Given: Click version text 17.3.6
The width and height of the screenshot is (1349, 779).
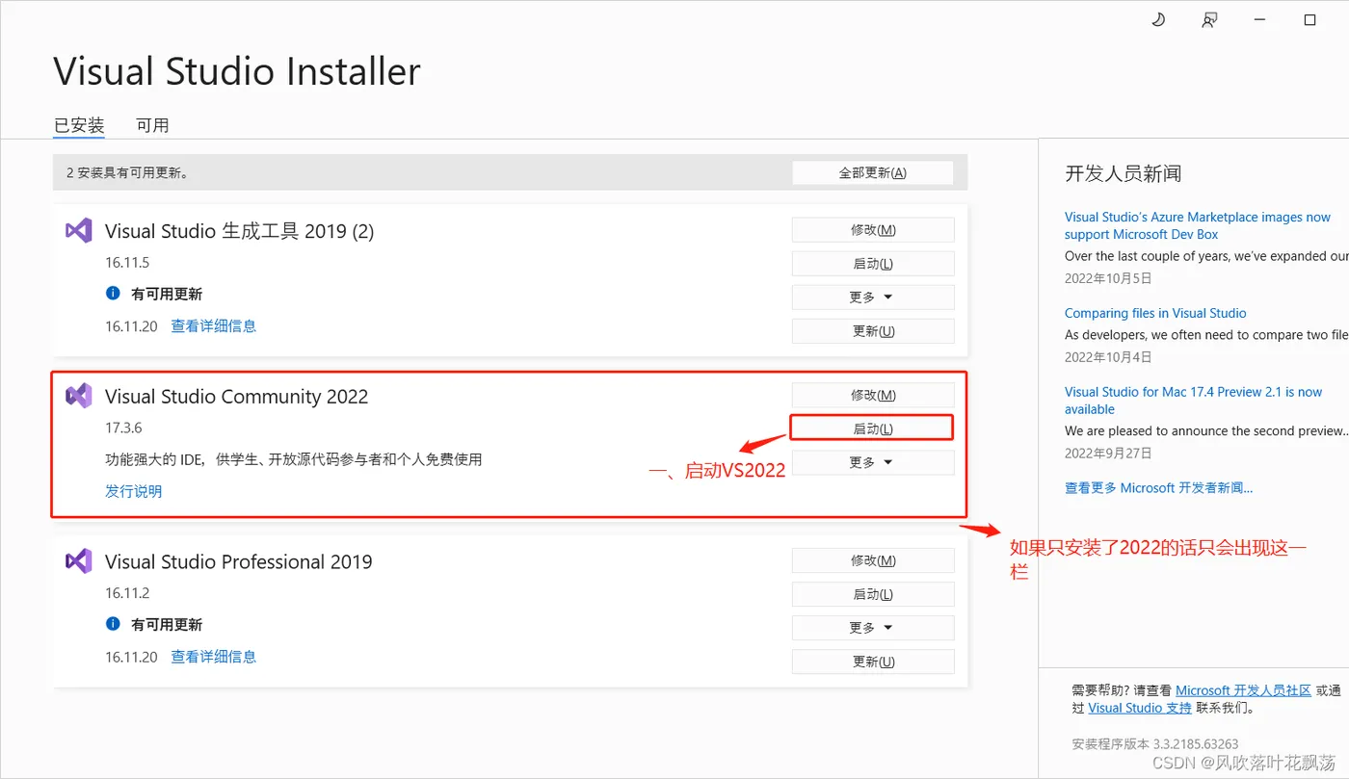Looking at the screenshot, I should pyautogui.click(x=123, y=428).
